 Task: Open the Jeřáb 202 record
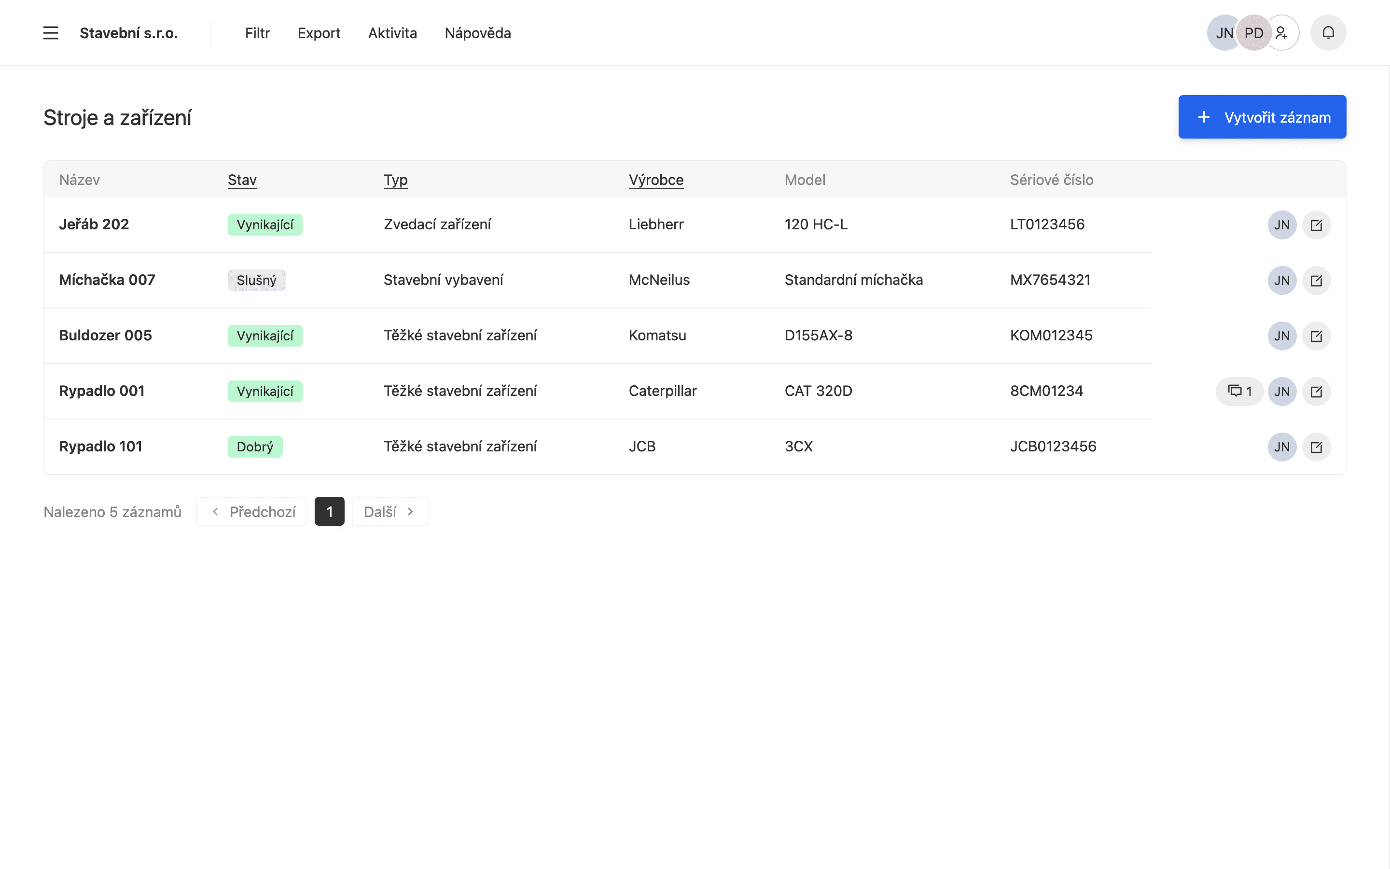[94, 224]
